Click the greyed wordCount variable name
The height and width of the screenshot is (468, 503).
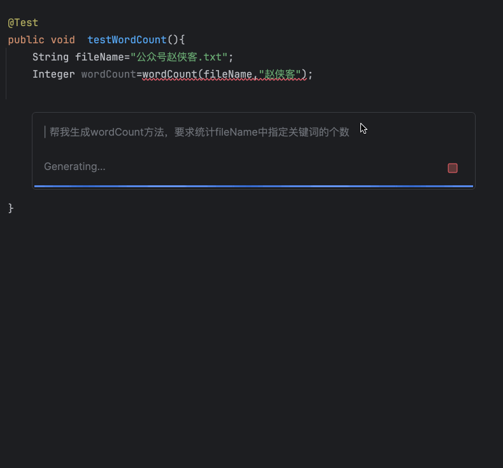click(108, 74)
